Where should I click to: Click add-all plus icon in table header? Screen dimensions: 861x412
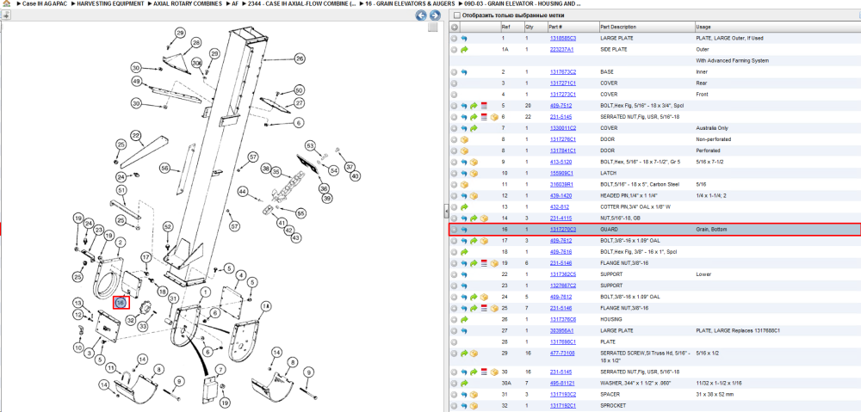tap(454, 27)
